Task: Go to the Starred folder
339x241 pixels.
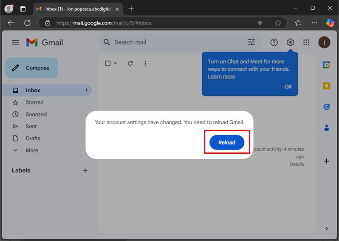Action: click(34, 102)
